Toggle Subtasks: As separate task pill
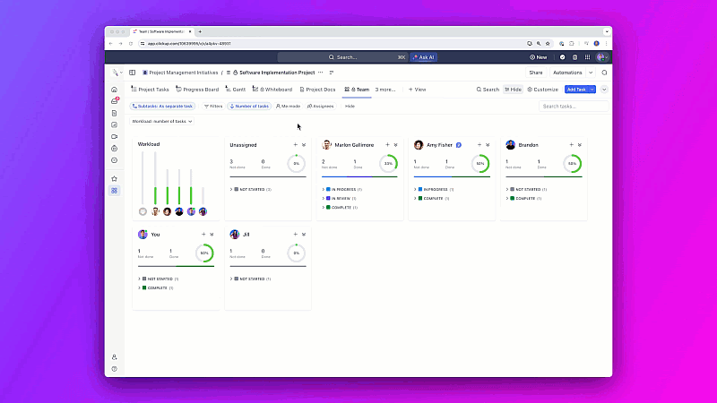This screenshot has width=717, height=403. pos(162,106)
